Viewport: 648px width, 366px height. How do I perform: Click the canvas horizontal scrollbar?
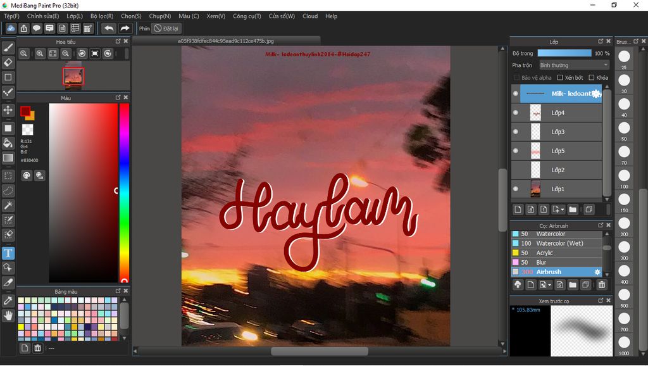tap(320, 351)
